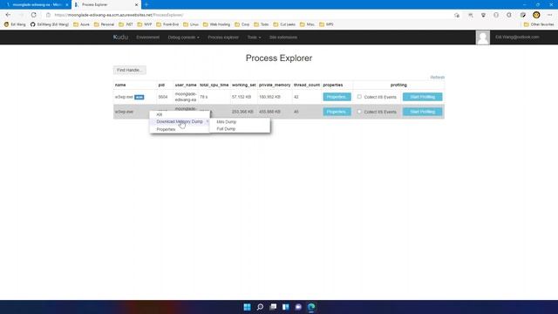Screen dimensions: 558x314
Task: Open the Front-End bookmarks folder
Action: coord(167,24)
